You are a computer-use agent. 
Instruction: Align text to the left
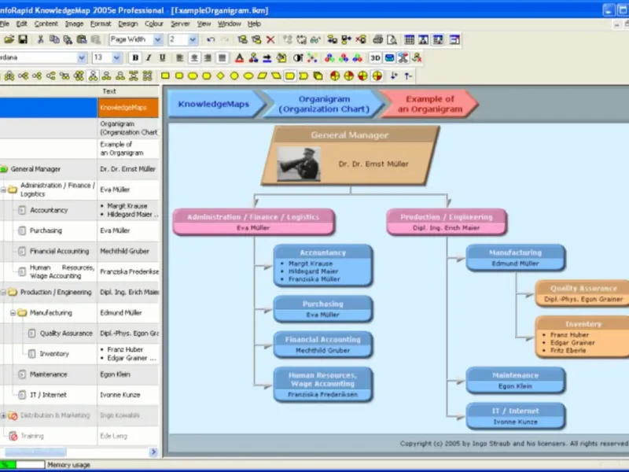coord(180,57)
